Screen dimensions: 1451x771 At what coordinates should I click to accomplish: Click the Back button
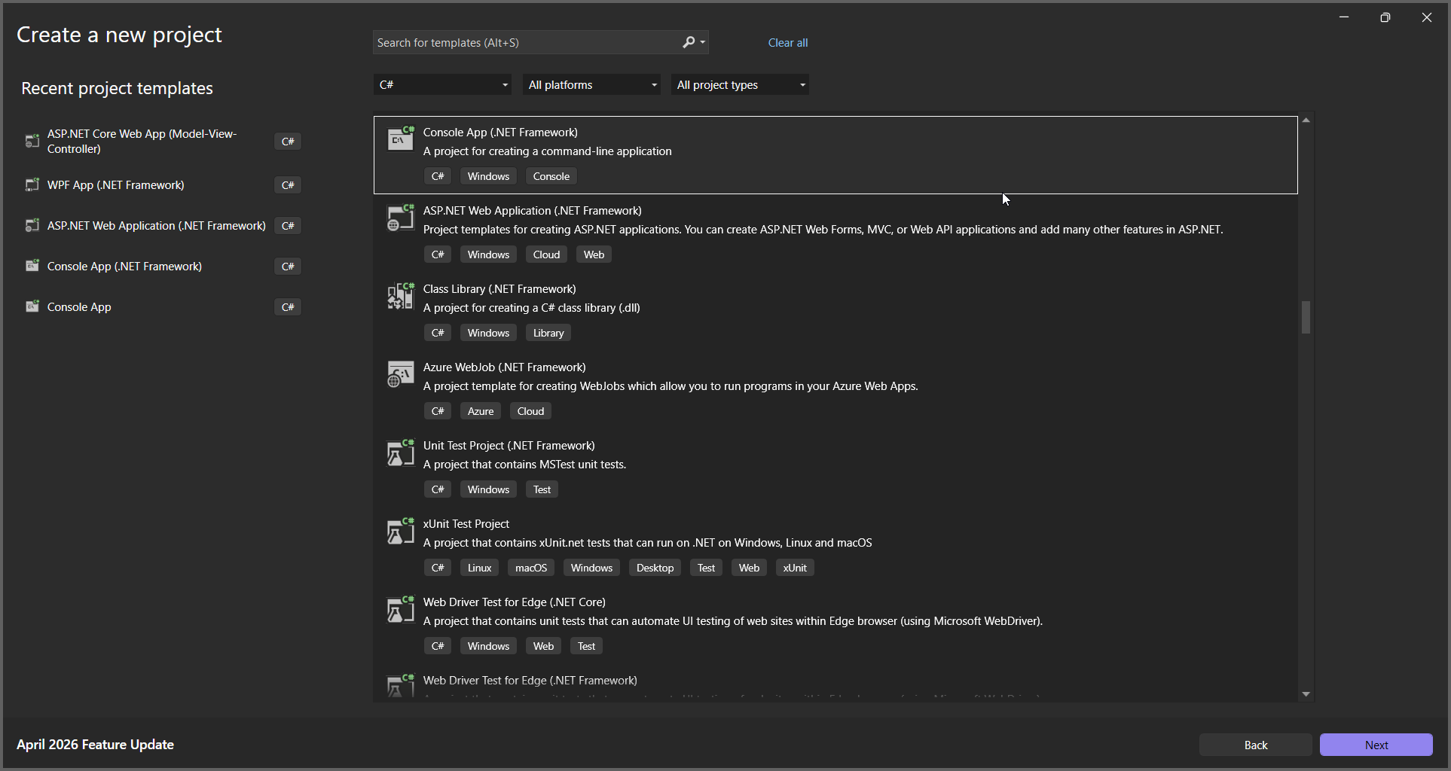[x=1255, y=745]
